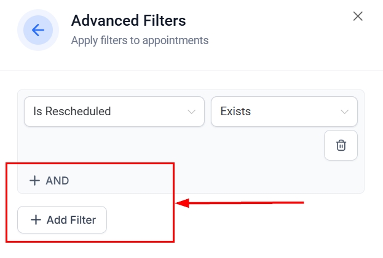Click the plus icon beside AND
This screenshot has height=258, width=383.
click(x=34, y=181)
